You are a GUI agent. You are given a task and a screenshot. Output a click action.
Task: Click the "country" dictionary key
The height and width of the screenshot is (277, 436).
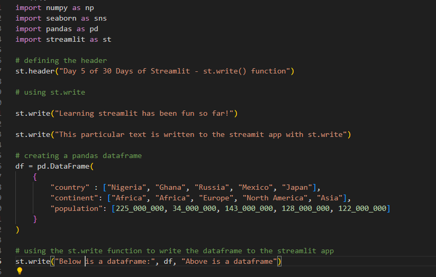[x=70, y=187]
